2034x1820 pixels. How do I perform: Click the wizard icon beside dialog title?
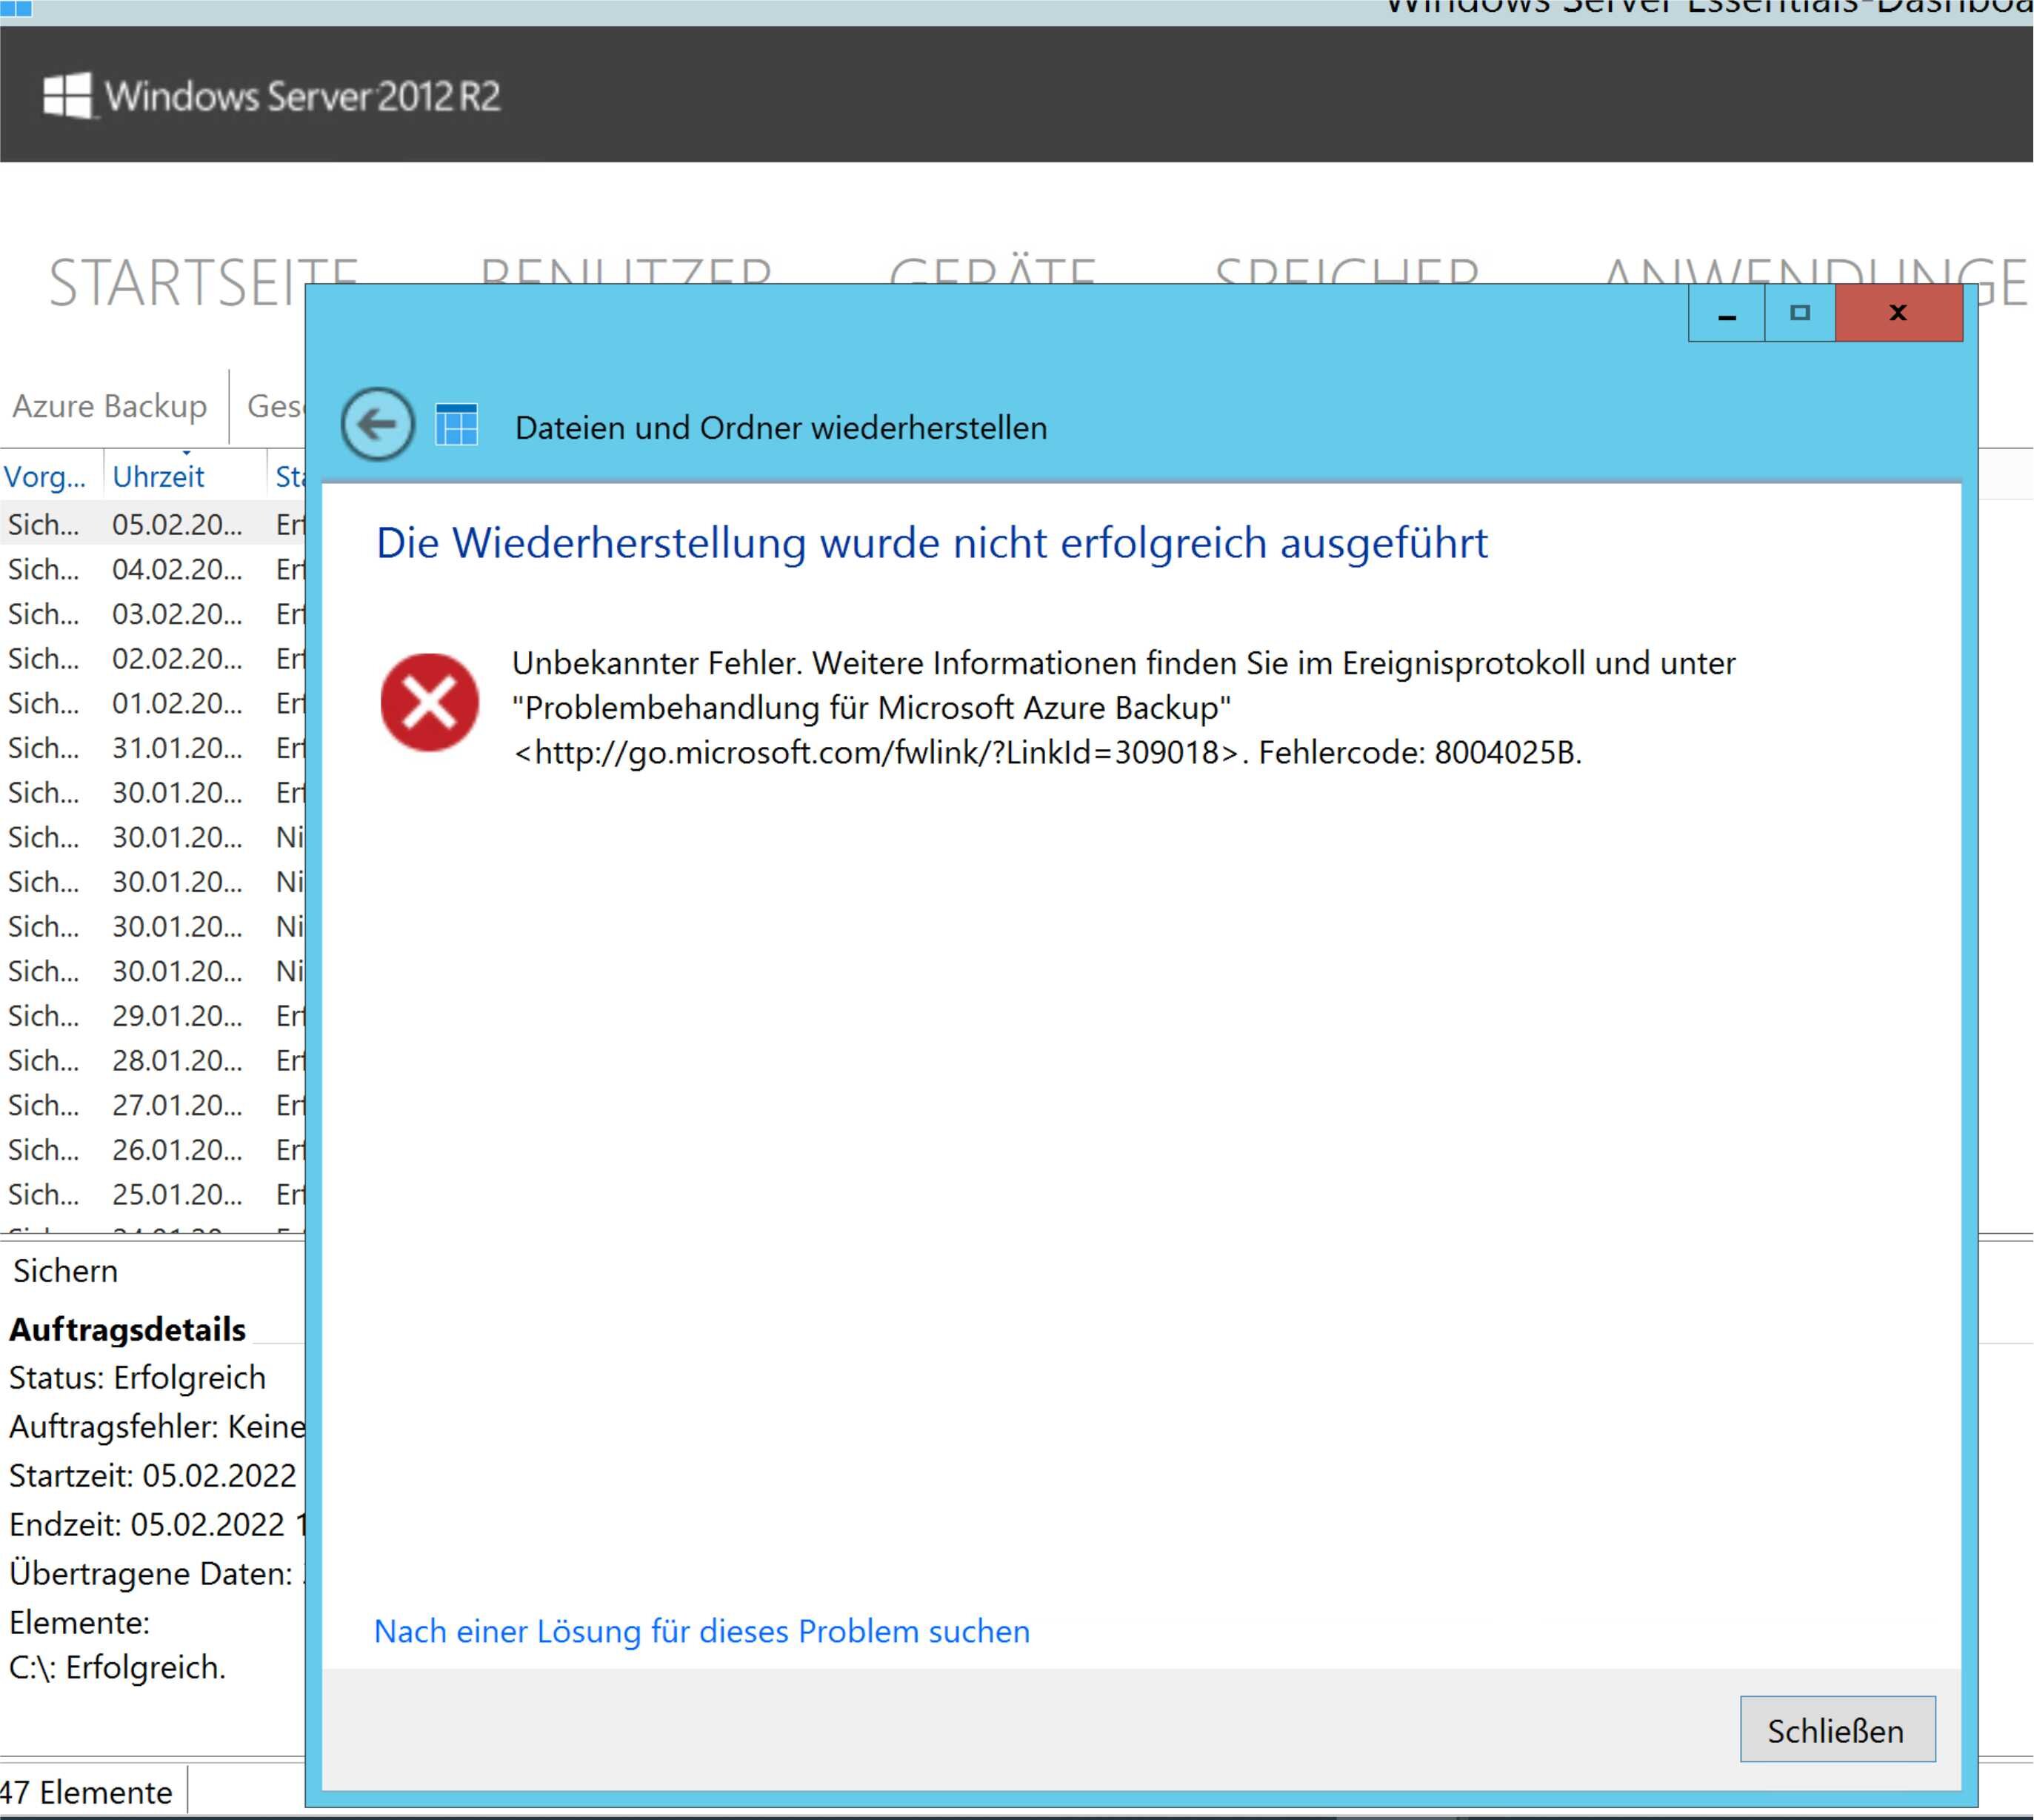tap(457, 425)
